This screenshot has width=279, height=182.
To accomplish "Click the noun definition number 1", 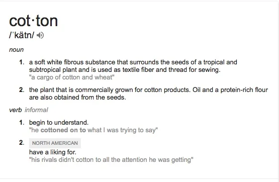I will (x=22, y=62).
